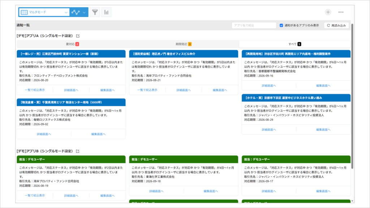Open 編集画面へ on 京都市下京区 hotel card
Screen dimensions: 370x208
point(323,130)
